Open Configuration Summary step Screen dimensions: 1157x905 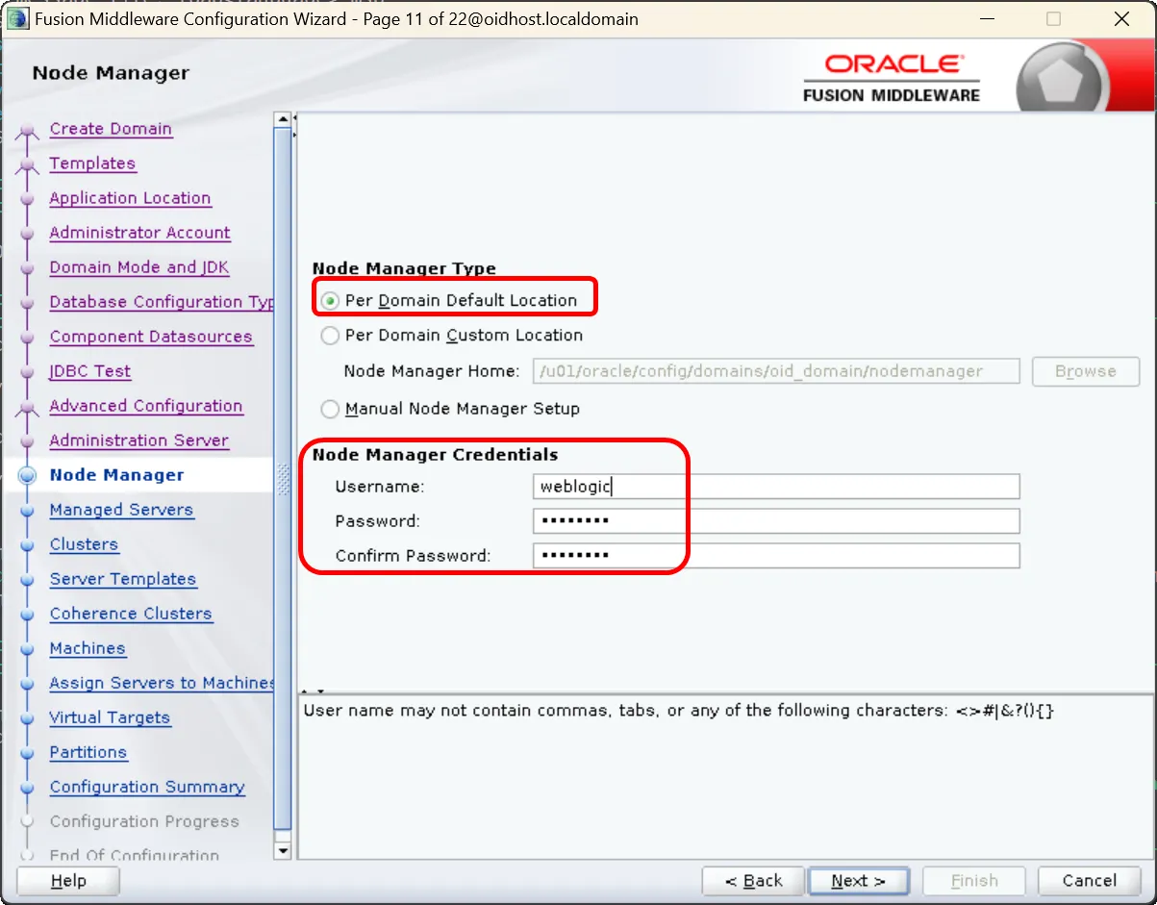147,787
